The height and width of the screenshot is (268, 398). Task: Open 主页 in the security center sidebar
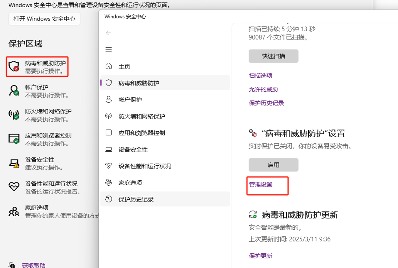tap(165, 66)
